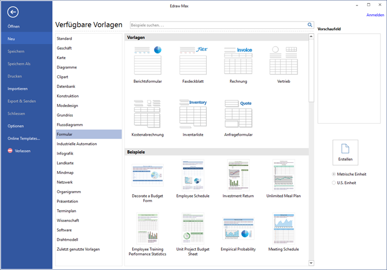Click the scrollbar down arrow
Image resolution: width=387 pixels, height=270 pixels.
tap(311, 263)
